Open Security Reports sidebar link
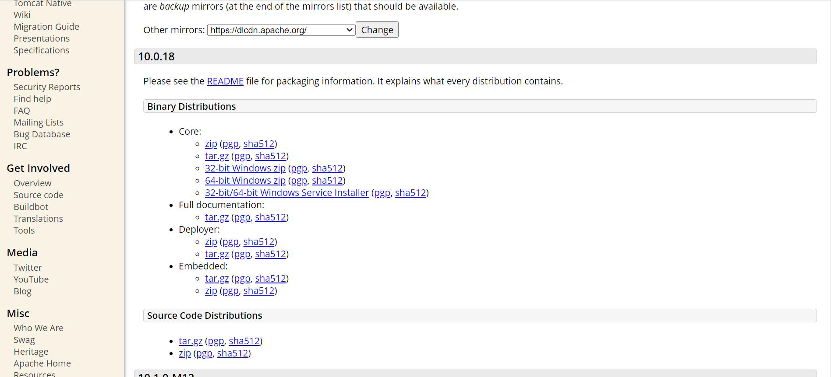 point(47,87)
